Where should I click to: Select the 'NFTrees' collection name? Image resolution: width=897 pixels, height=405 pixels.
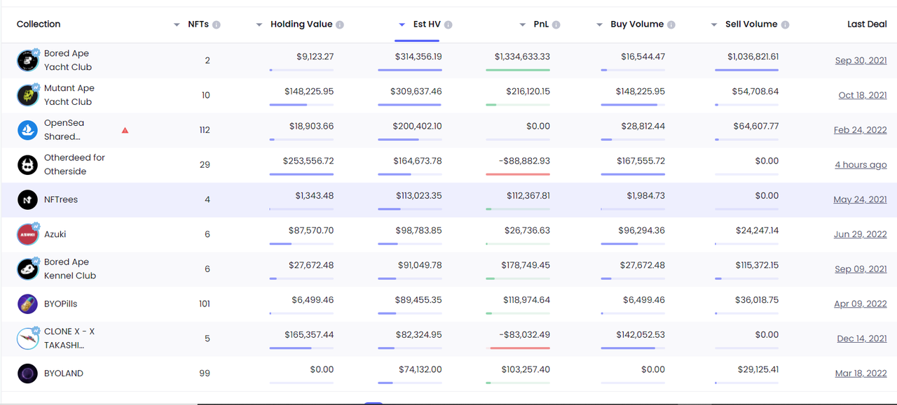pos(61,200)
